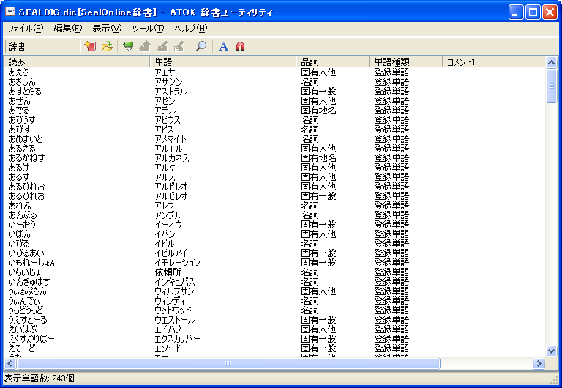Select the word イバン
This screenshot has height=388, width=562.
coord(165,234)
